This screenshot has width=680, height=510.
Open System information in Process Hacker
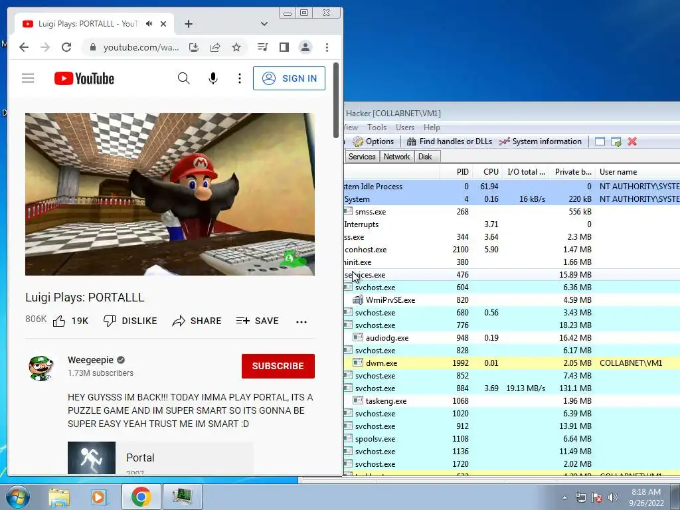click(x=541, y=141)
